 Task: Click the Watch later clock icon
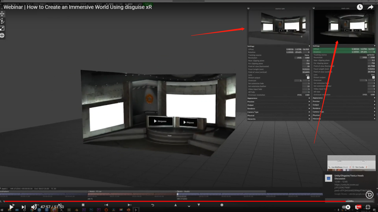coord(360,7)
